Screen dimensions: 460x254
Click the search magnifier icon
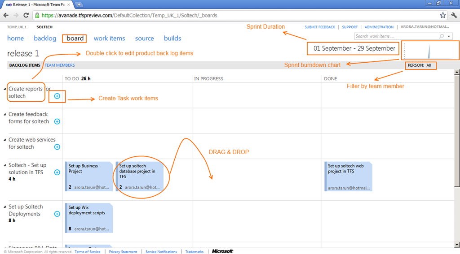click(x=442, y=36)
